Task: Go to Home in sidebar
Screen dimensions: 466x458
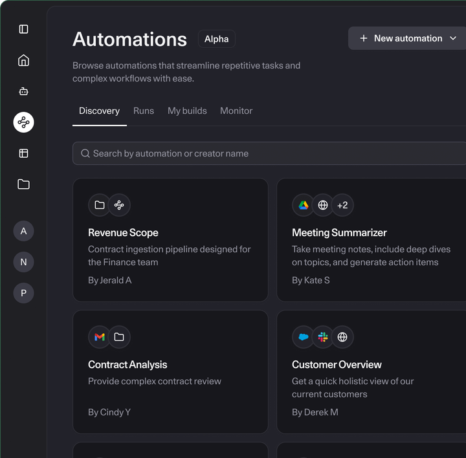Action: 24,60
